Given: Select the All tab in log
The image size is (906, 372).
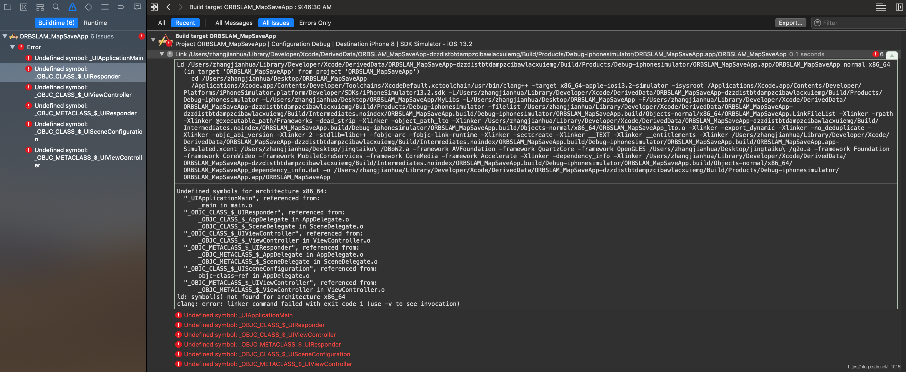Looking at the screenshot, I should click(x=162, y=23).
